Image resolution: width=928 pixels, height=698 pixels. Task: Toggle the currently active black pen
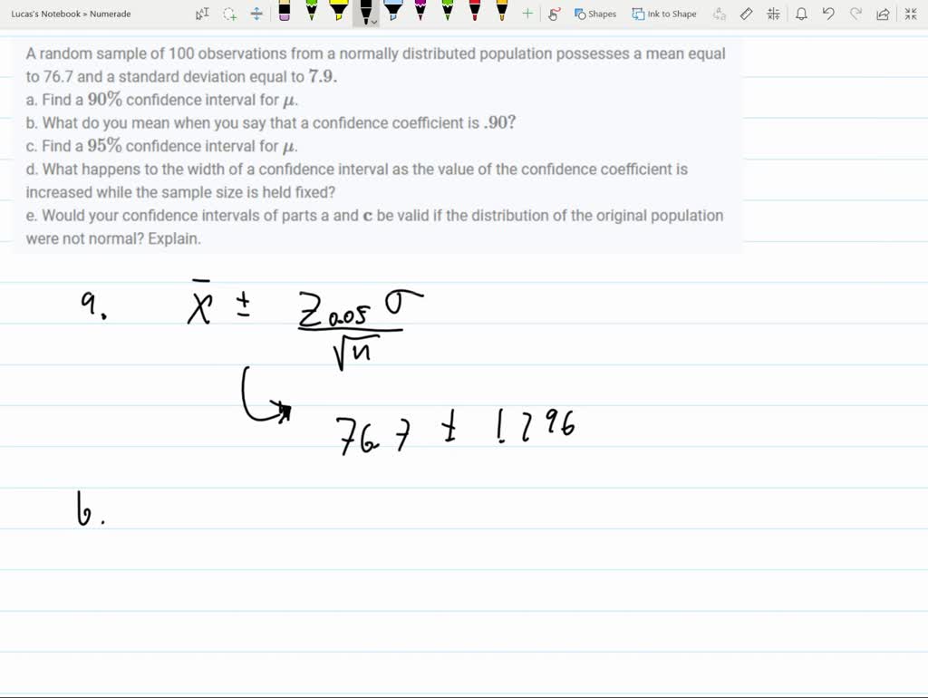(365, 12)
